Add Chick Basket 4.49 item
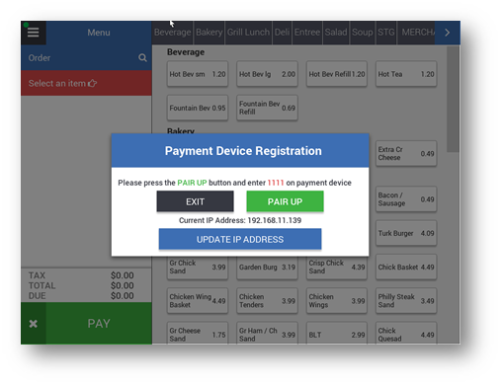Image resolution: width=502 pixels, height=386 pixels. (406, 267)
